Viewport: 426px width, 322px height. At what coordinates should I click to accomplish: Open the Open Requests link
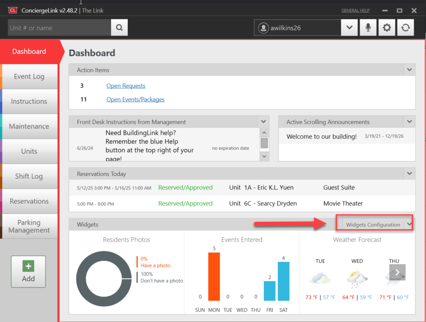(x=126, y=86)
